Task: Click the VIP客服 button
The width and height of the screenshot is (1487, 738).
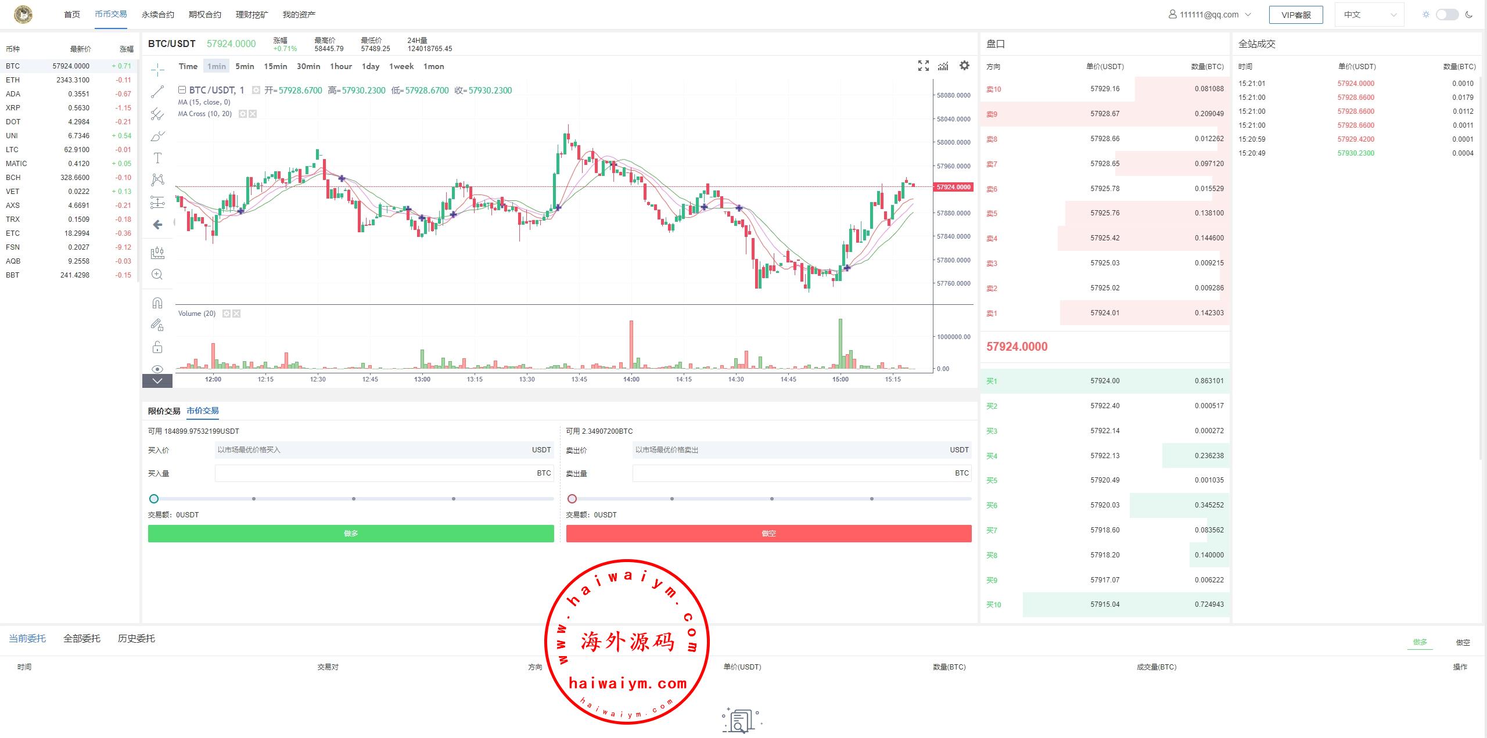Action: [1295, 15]
